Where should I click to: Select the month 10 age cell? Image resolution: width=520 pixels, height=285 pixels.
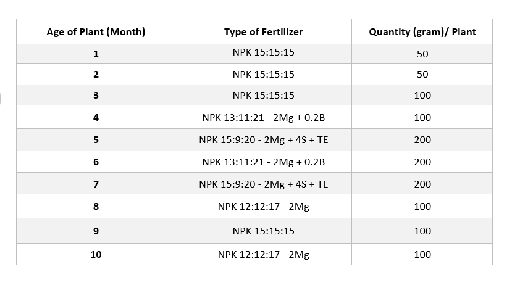click(96, 254)
